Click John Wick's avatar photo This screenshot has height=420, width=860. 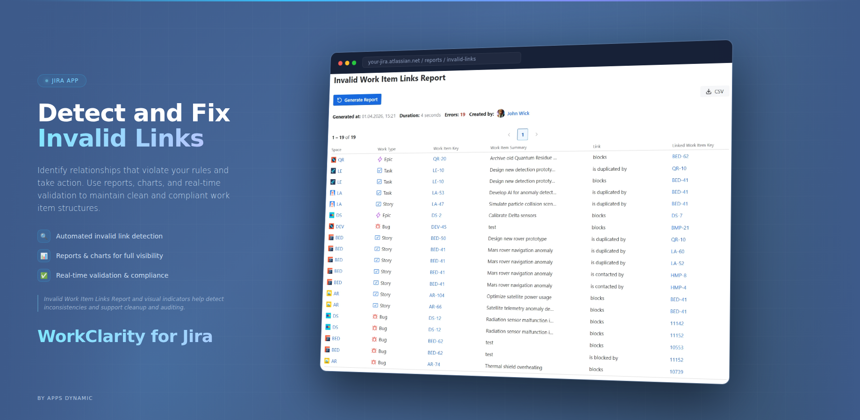(x=500, y=113)
